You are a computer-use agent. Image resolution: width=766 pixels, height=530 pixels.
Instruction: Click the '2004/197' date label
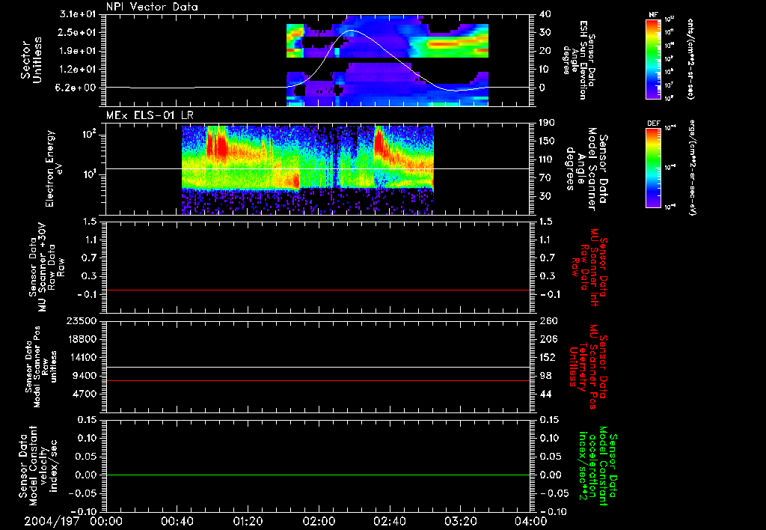(x=52, y=521)
